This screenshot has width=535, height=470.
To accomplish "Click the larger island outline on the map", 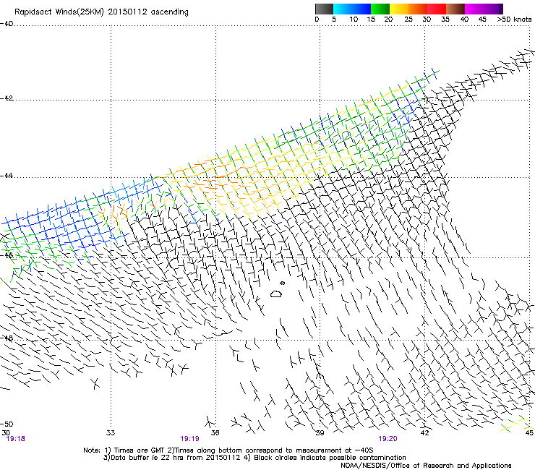I will point(276,294).
